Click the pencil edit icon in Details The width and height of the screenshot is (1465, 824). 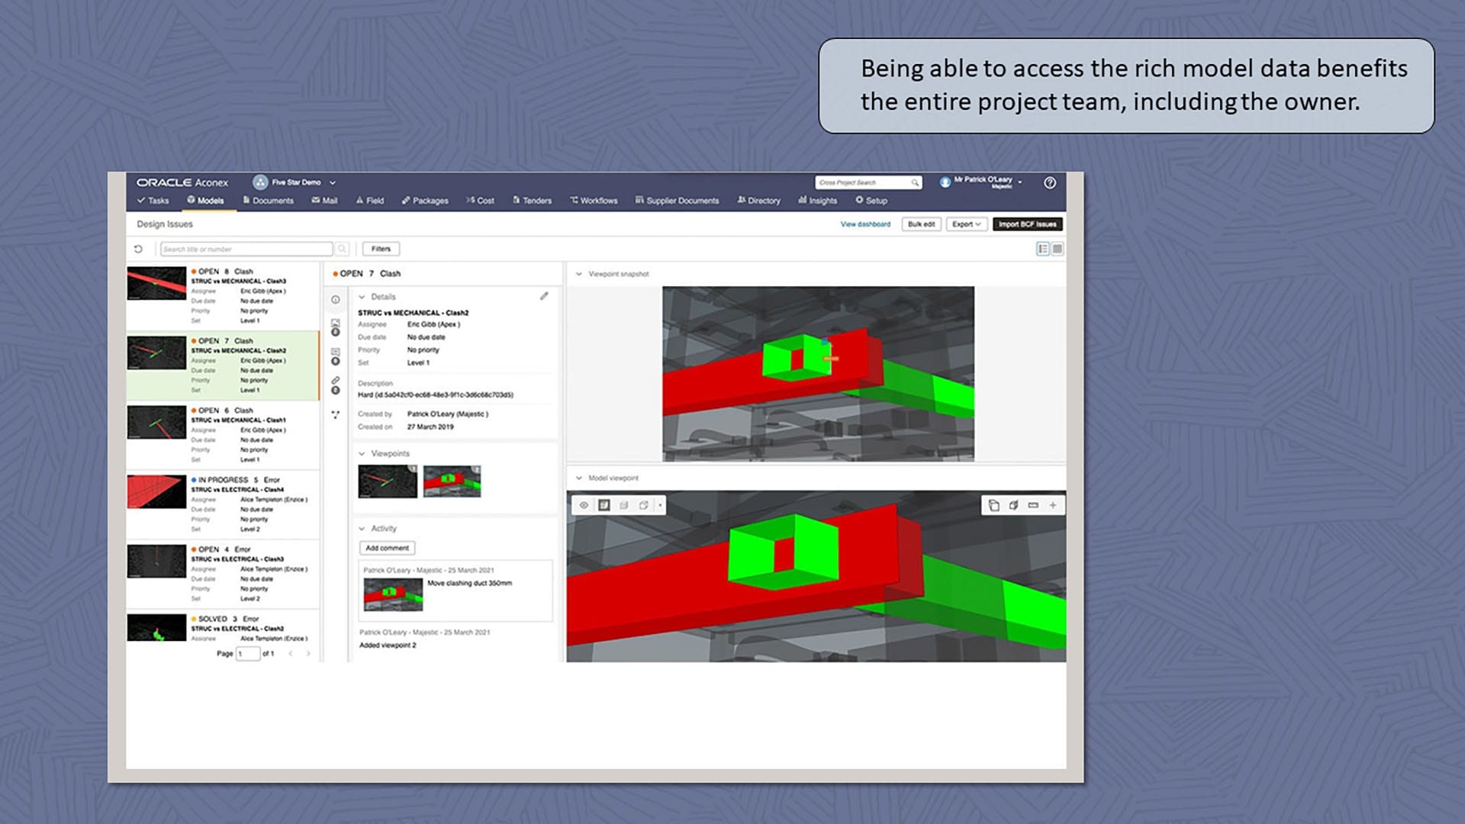point(544,296)
